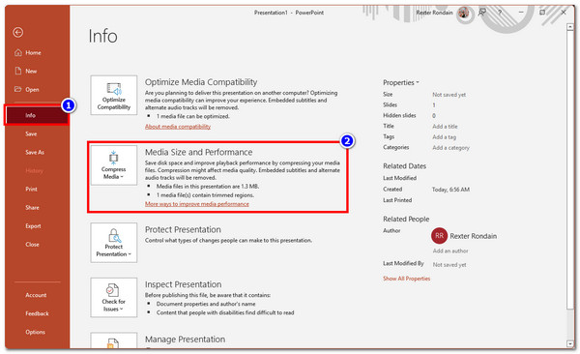Select New in the backstage sidebar
The height and width of the screenshot is (354, 580).
click(31, 72)
